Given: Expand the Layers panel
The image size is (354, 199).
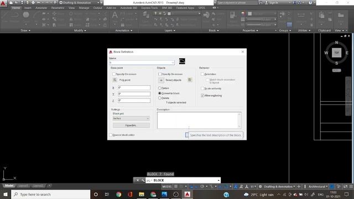Looking at the screenshot, I should [170, 30].
